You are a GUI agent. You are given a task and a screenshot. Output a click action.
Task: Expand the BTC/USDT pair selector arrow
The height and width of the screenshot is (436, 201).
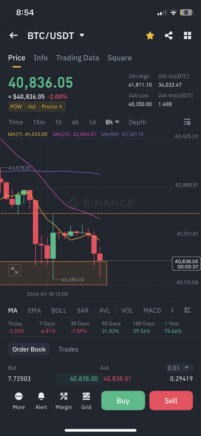tap(82, 35)
